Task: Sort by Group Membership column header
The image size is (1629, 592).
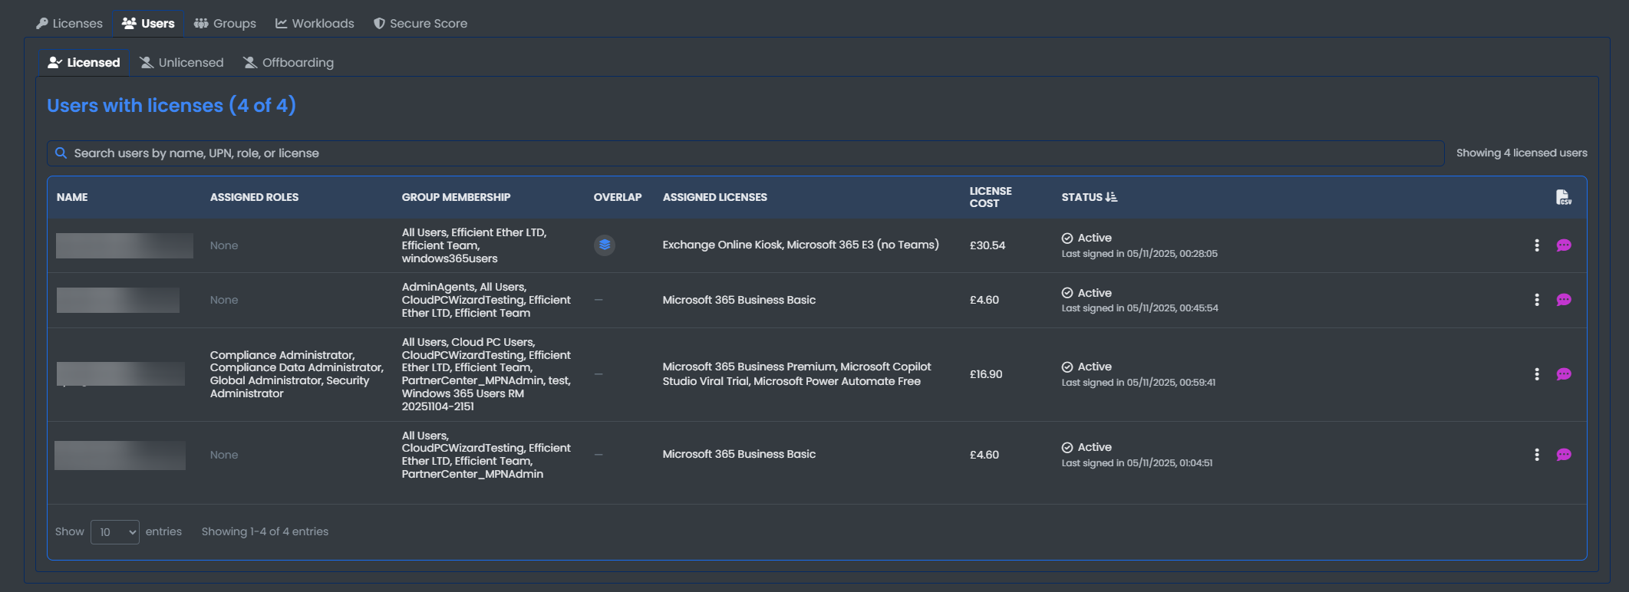Action: click(456, 197)
